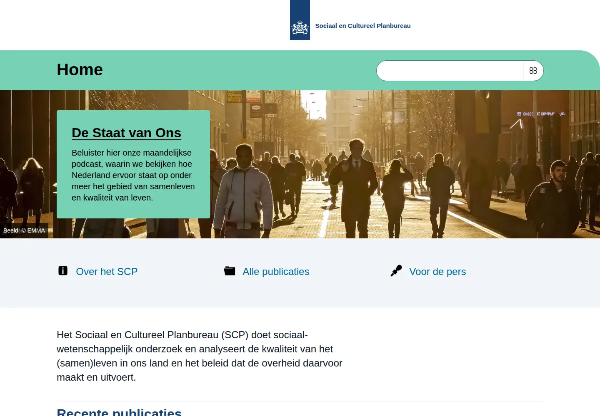Image resolution: width=600 pixels, height=416 pixels.
Task: Click the Recente publicaties heading
Action: [x=119, y=412]
